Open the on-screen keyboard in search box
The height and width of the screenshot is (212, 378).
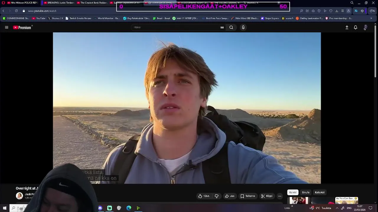click(x=222, y=27)
